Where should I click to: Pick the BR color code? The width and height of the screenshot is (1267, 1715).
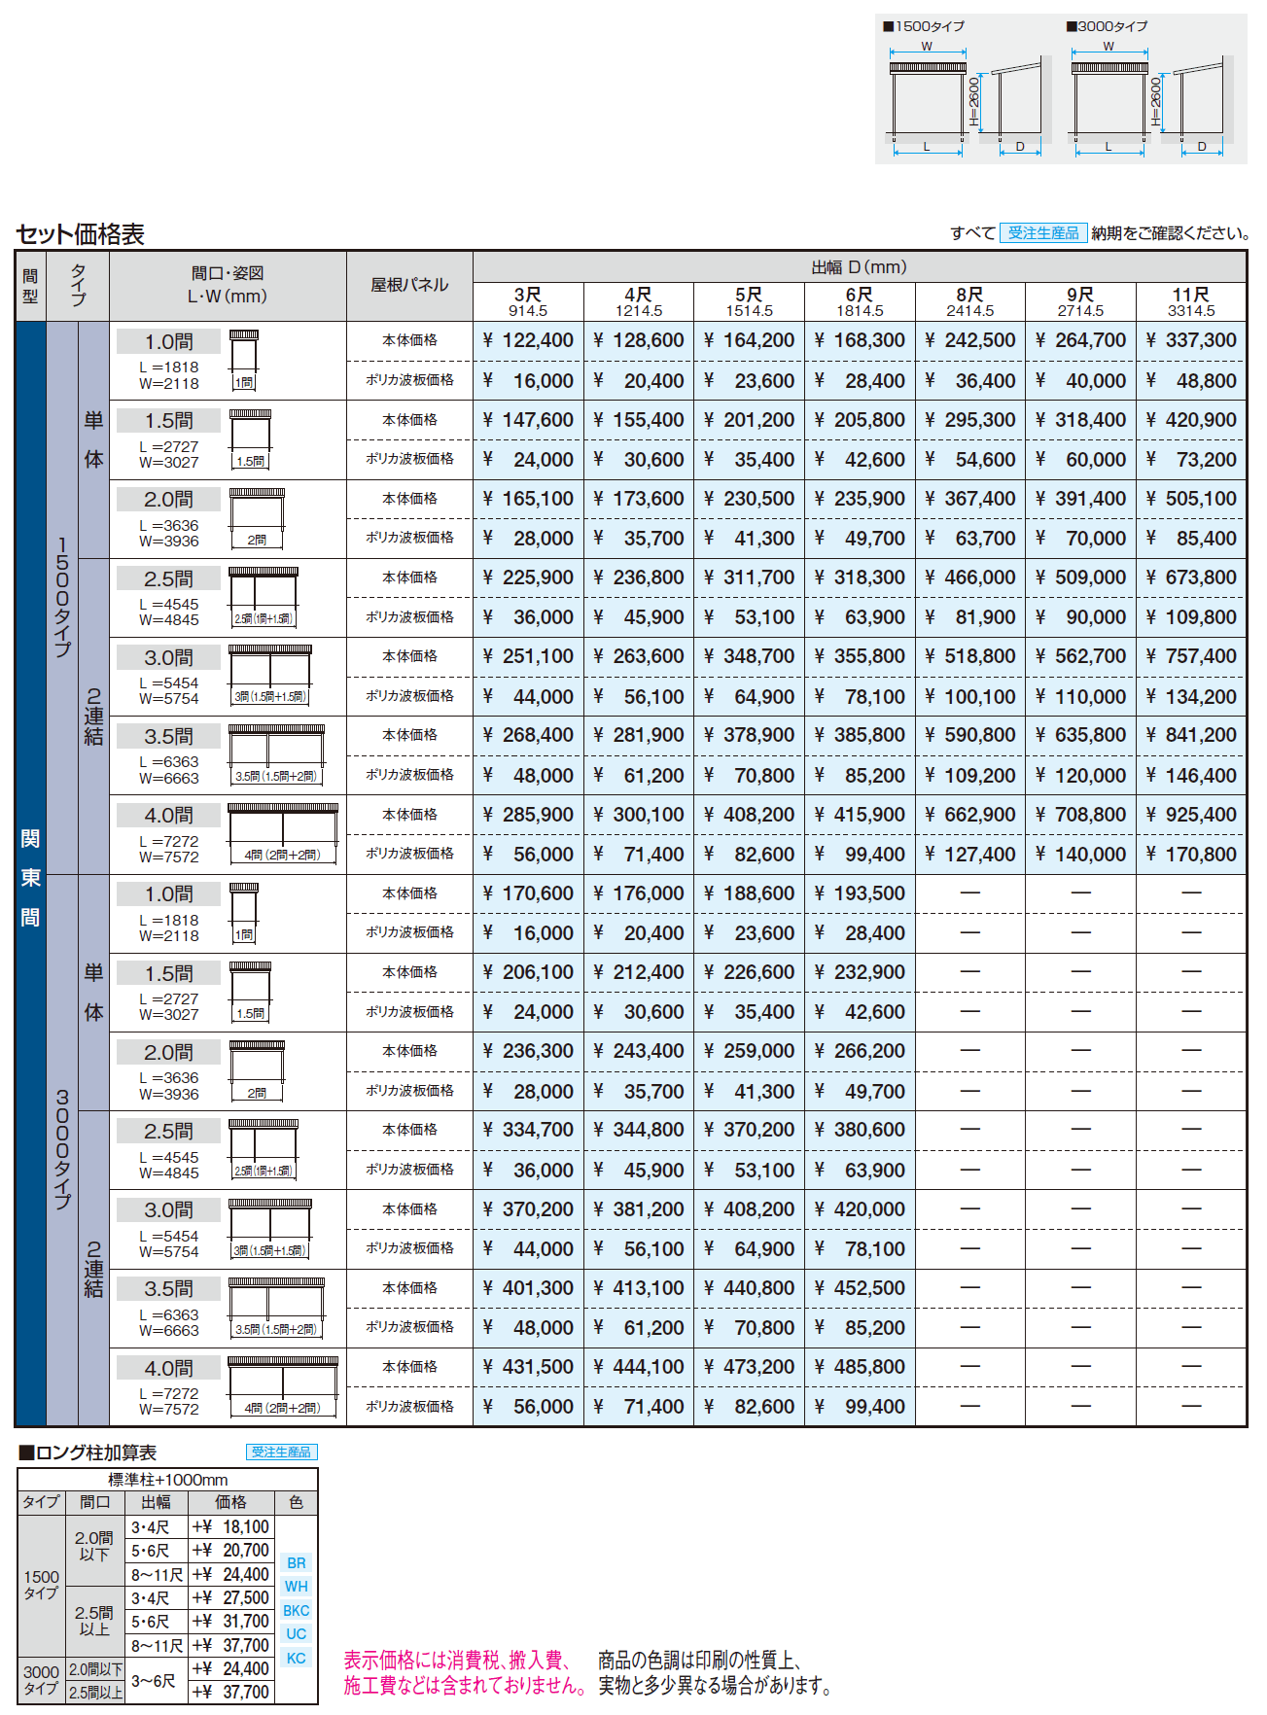(297, 1563)
